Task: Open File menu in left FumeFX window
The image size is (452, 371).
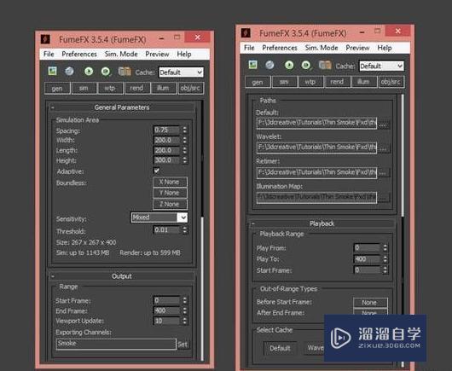Action: pyautogui.click(x=49, y=54)
